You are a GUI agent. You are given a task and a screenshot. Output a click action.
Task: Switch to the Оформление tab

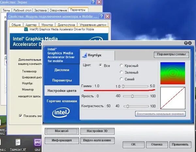pyautogui.click(x=58, y=10)
